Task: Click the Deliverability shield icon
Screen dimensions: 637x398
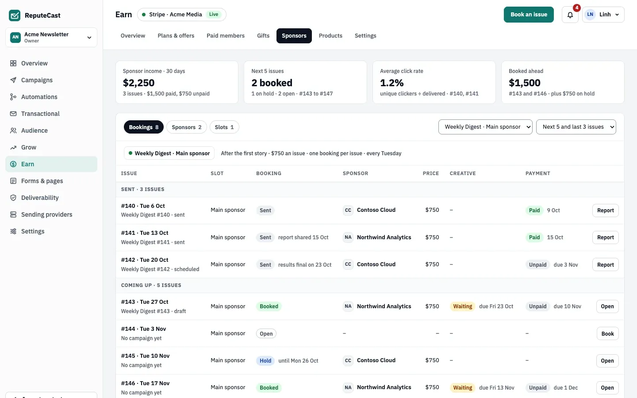Action: tap(13, 198)
